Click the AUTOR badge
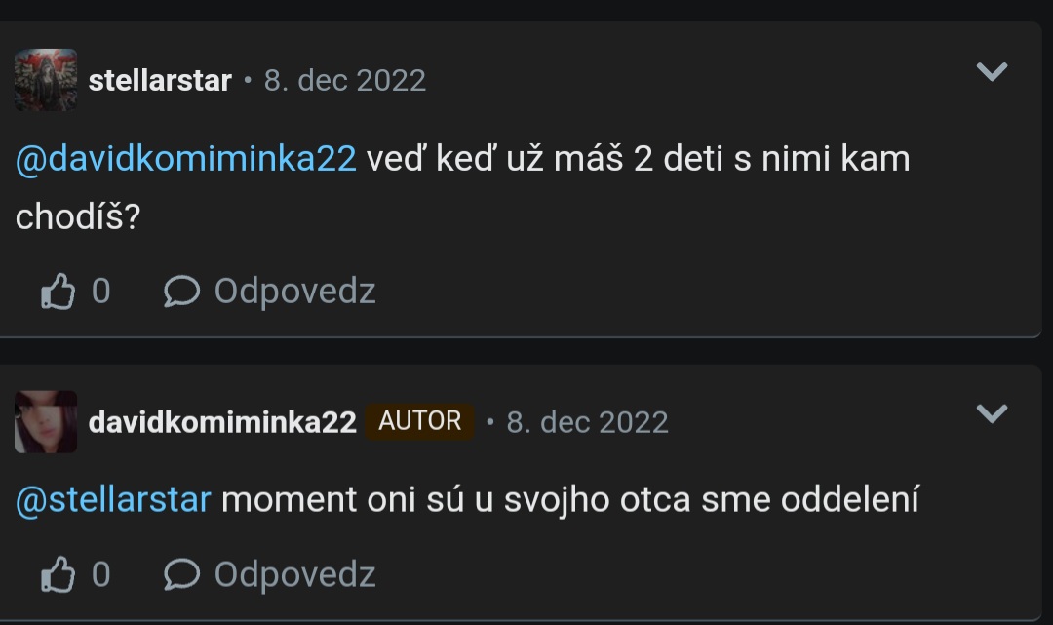 (x=419, y=421)
